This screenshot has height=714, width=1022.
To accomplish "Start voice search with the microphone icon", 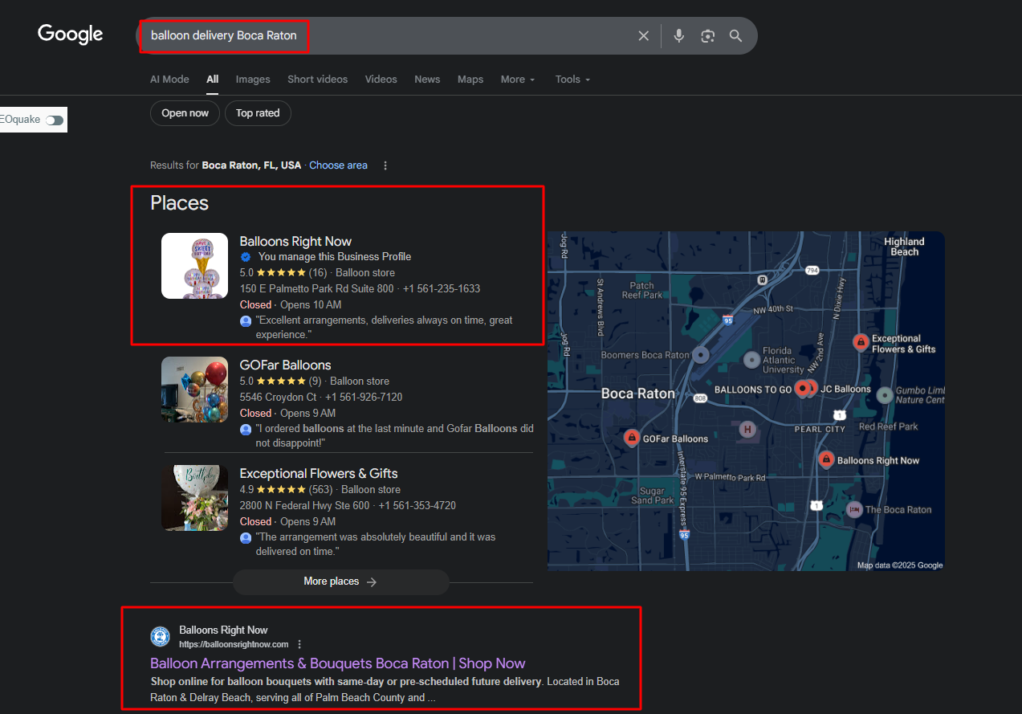I will tap(679, 36).
